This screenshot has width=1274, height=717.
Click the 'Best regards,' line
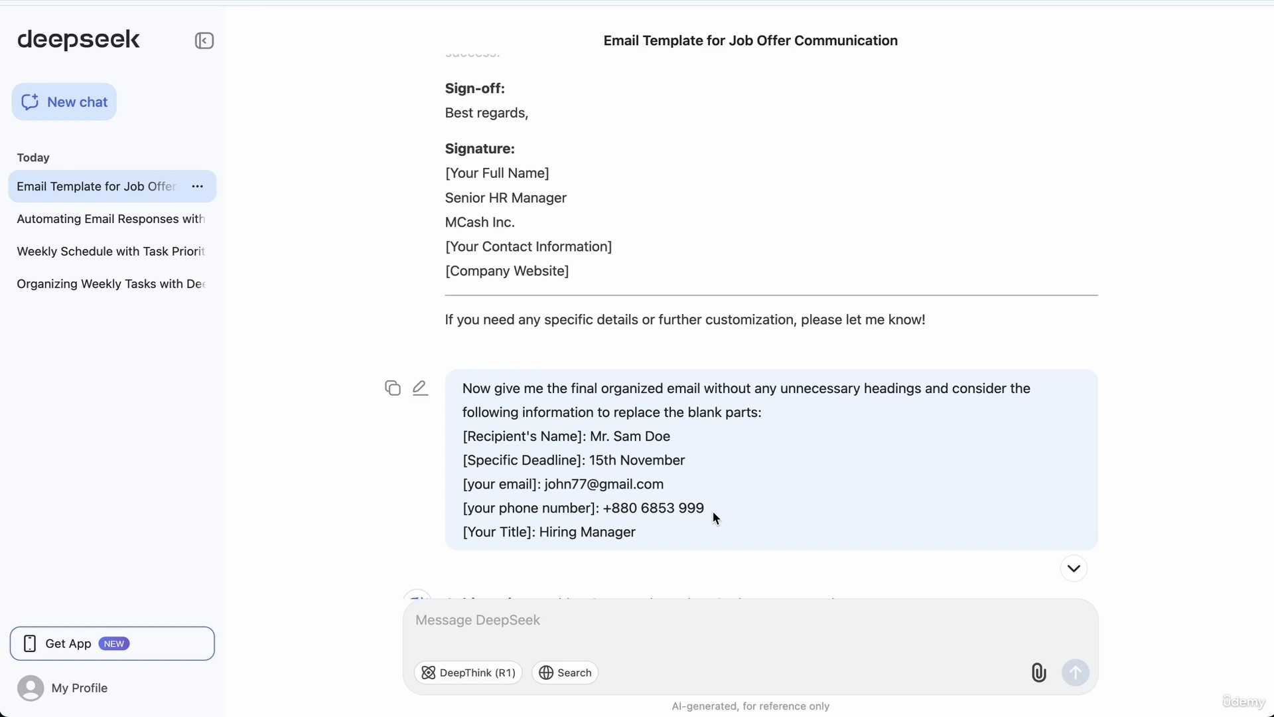tap(486, 113)
